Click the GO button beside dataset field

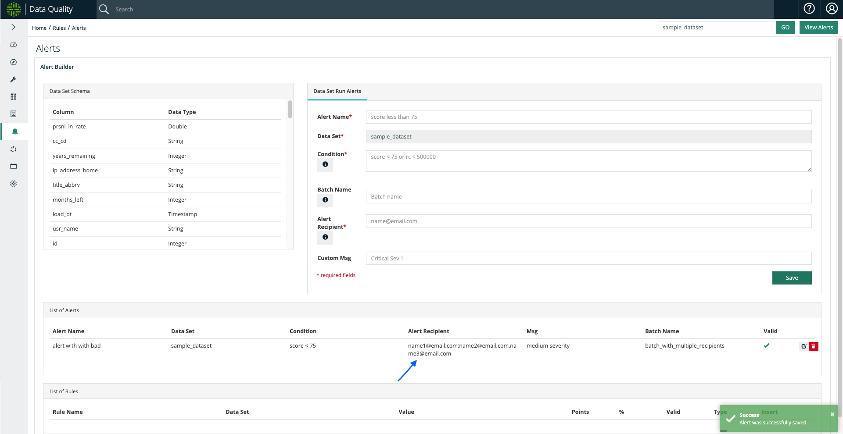(x=785, y=28)
